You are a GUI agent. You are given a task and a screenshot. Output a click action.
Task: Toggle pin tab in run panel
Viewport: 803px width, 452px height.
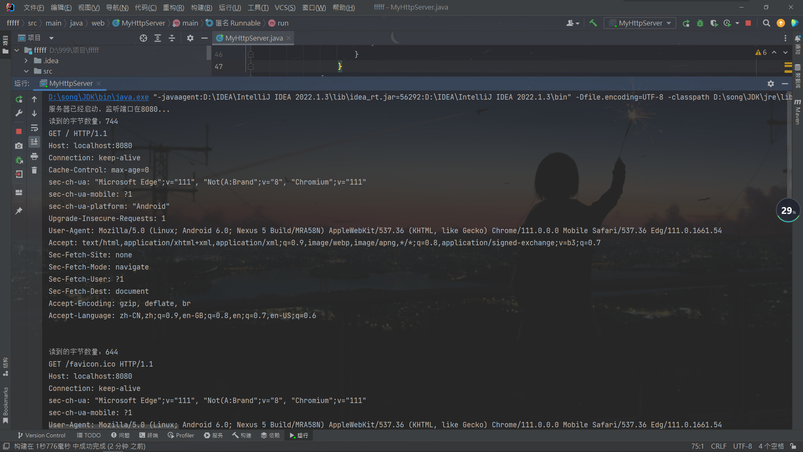(19, 211)
